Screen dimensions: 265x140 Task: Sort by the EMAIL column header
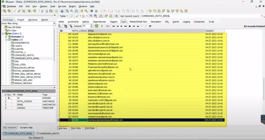146,31
